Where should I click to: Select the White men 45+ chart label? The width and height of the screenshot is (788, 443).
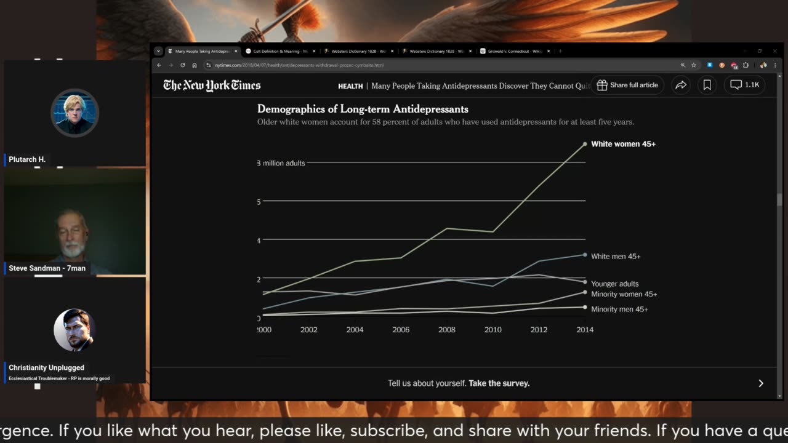pos(616,256)
